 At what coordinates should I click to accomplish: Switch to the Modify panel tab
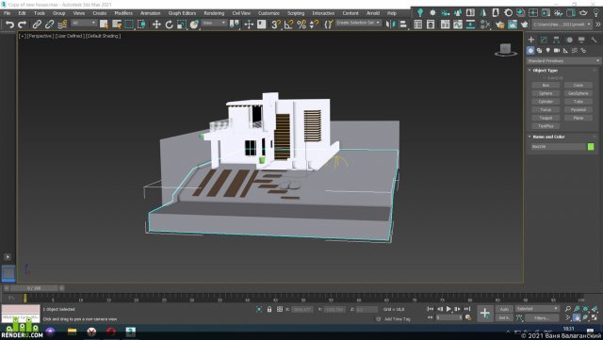tap(544, 40)
